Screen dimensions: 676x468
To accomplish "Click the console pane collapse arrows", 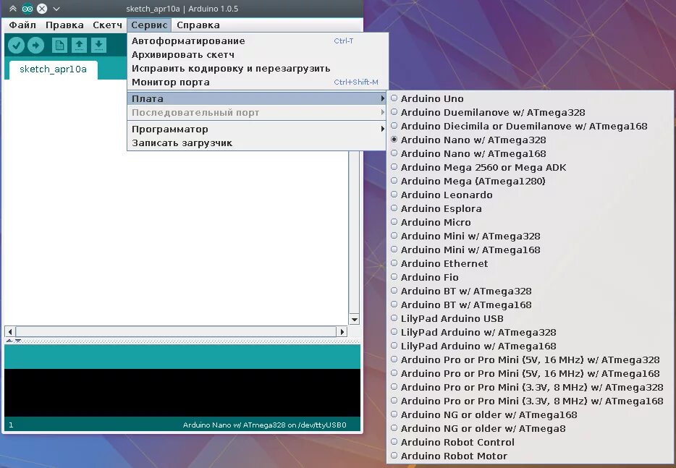I will click(x=13, y=341).
